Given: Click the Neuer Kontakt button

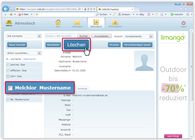Looking at the screenshot, I should pos(17,45).
